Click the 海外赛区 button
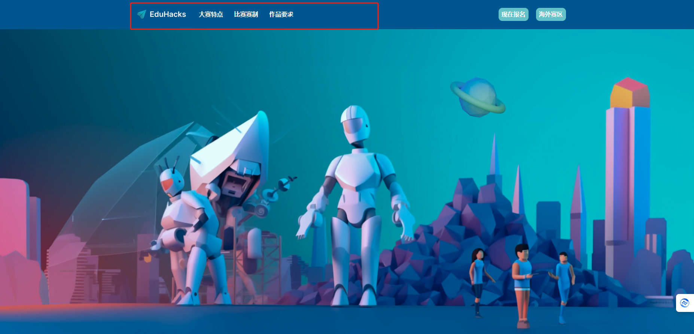 click(x=551, y=14)
